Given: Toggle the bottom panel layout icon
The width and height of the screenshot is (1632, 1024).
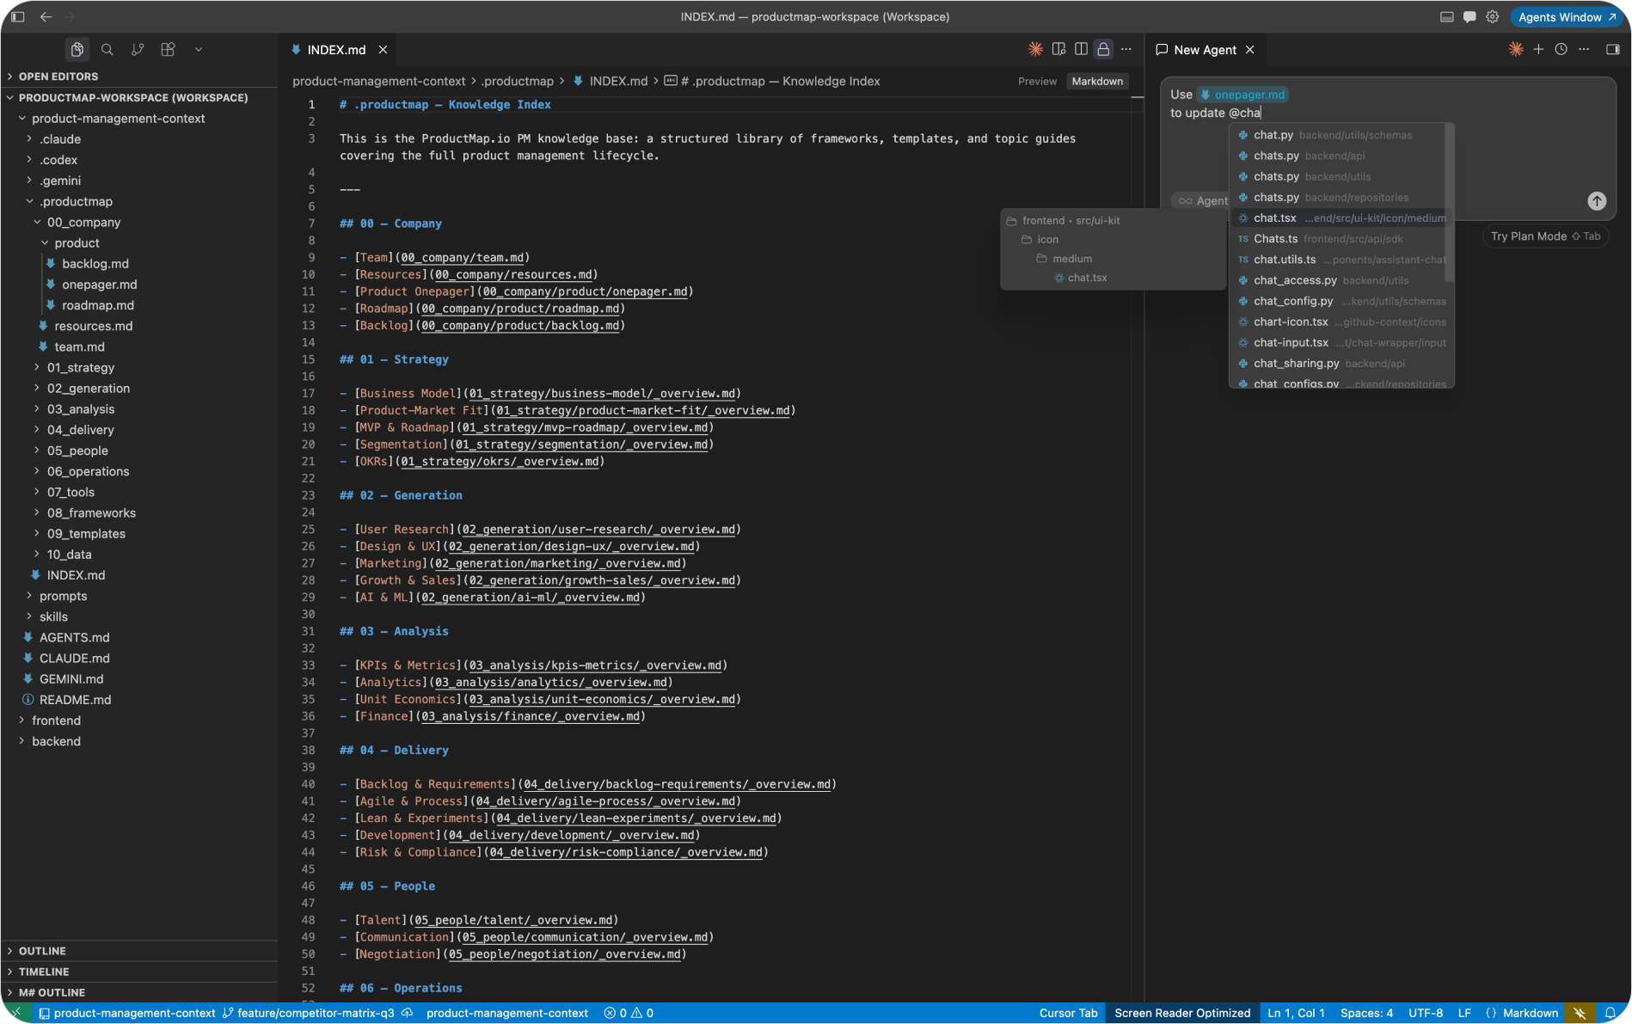Looking at the screenshot, I should point(1447,16).
